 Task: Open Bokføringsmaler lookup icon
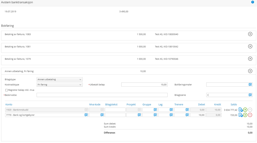(250, 85)
